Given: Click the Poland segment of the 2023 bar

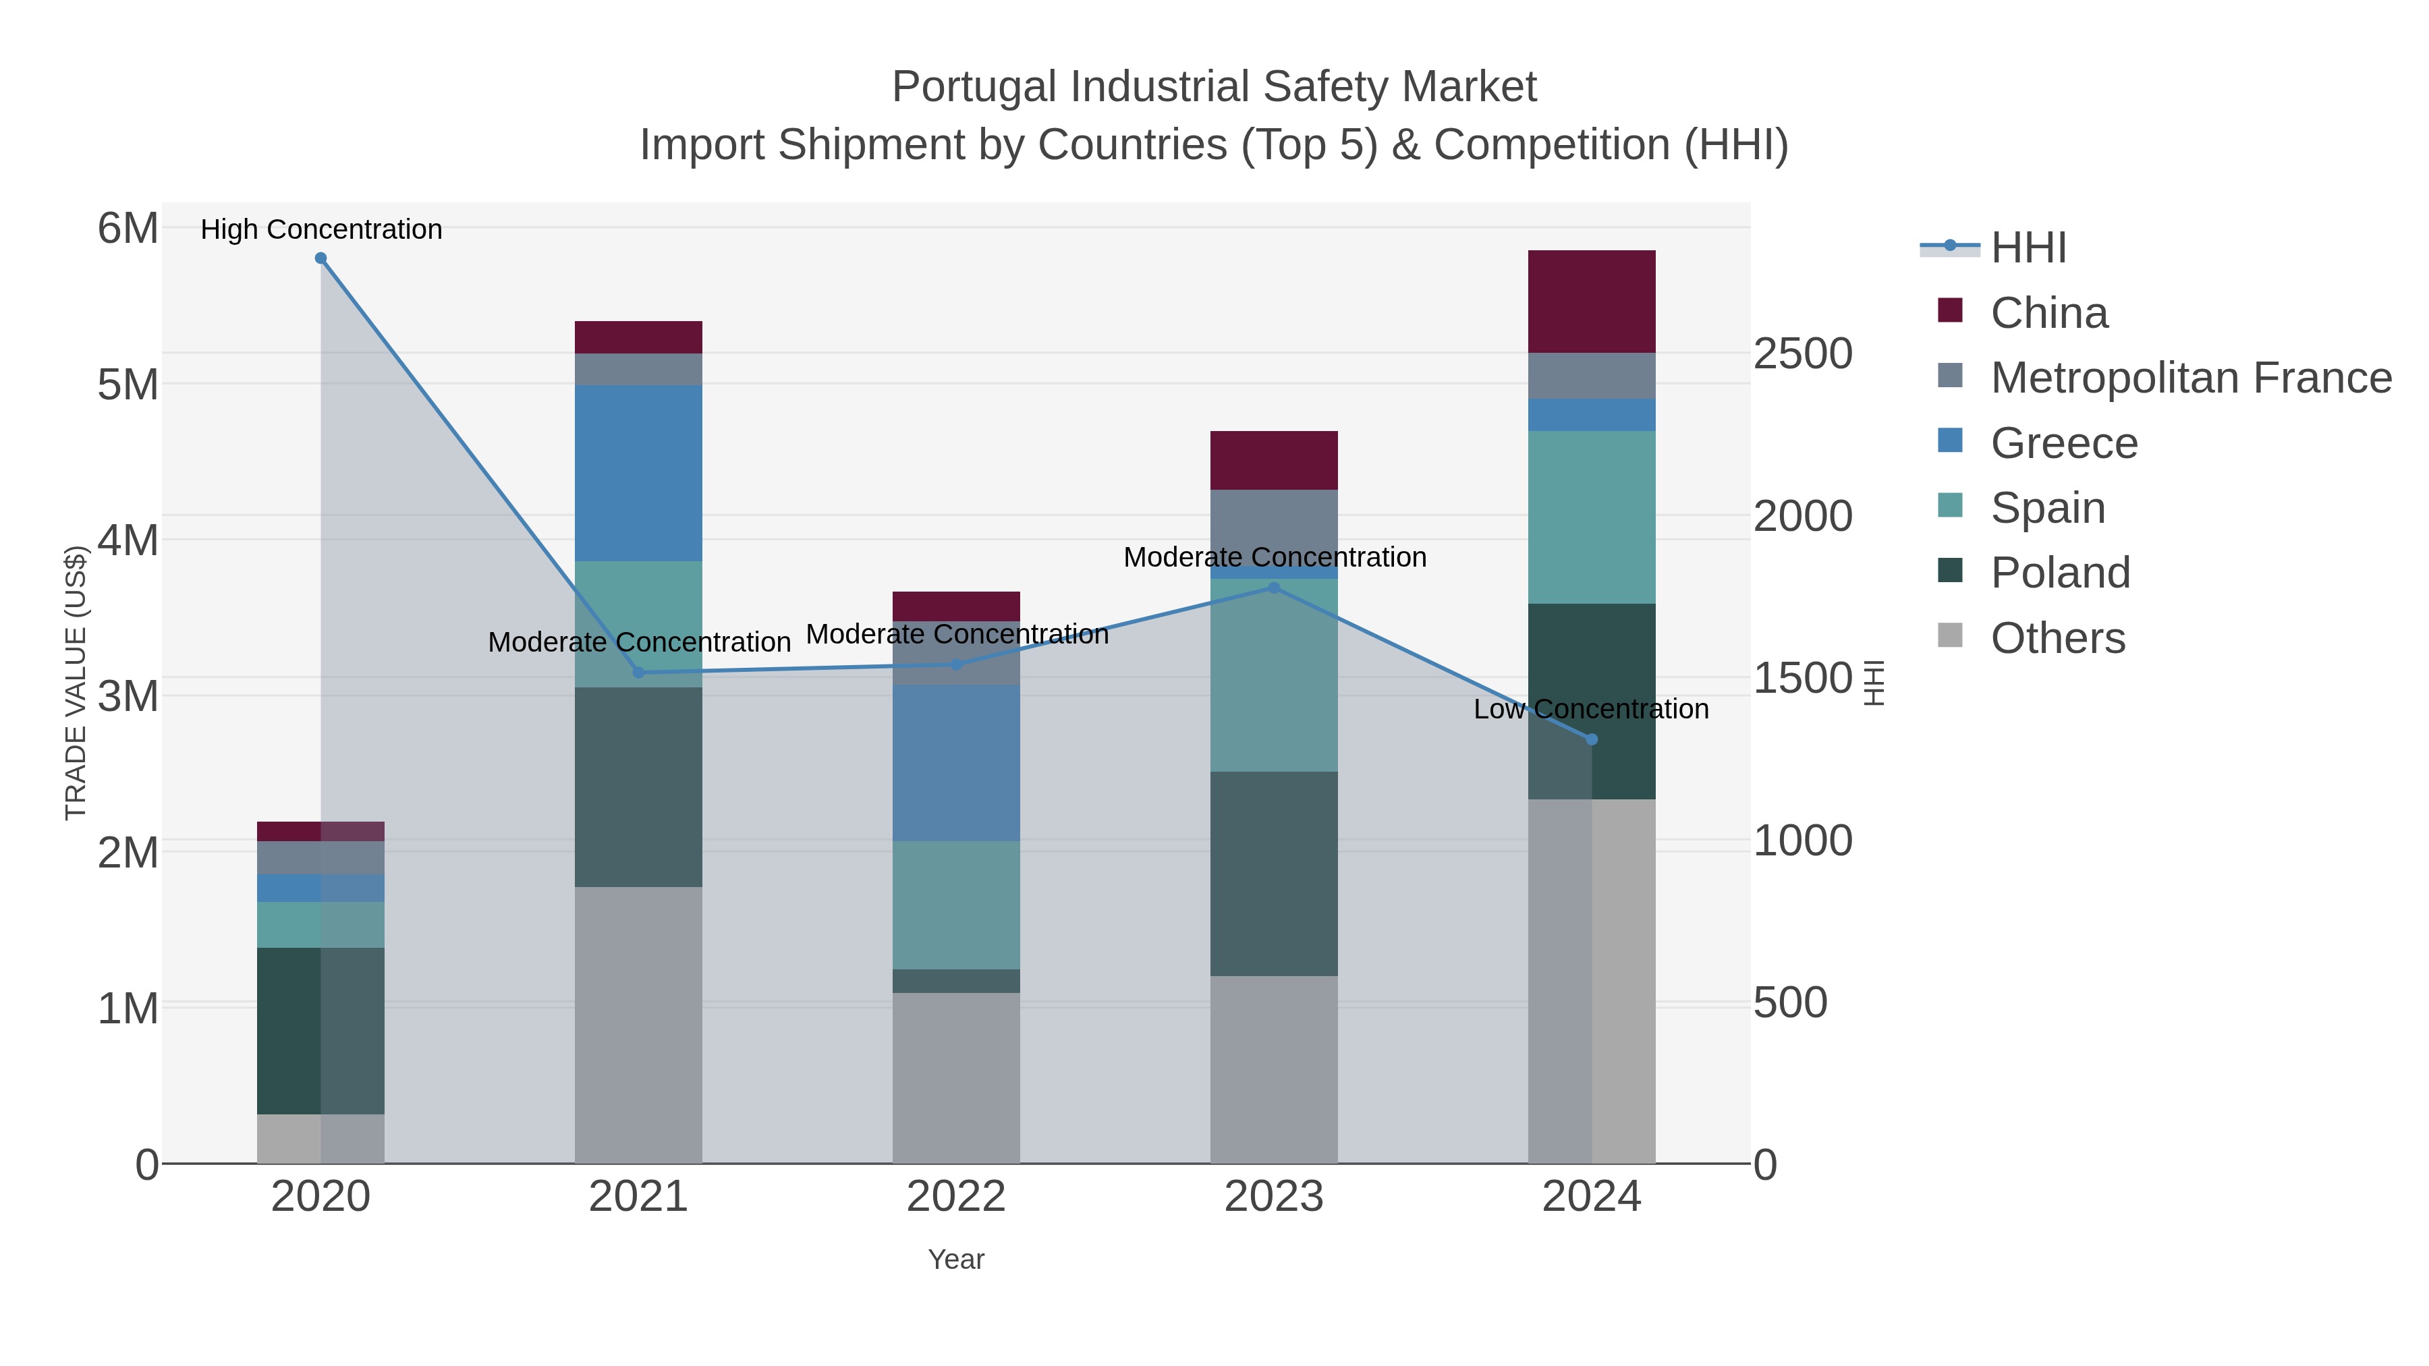Looking at the screenshot, I should coord(1274,874).
